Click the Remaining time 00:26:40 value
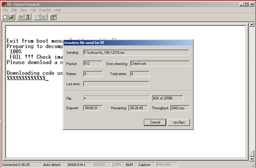Screen dimensions: 256x168 coord(138,108)
